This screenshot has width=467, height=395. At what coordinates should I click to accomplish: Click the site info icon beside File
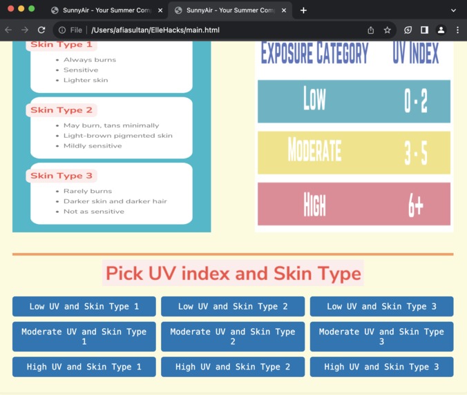62,30
